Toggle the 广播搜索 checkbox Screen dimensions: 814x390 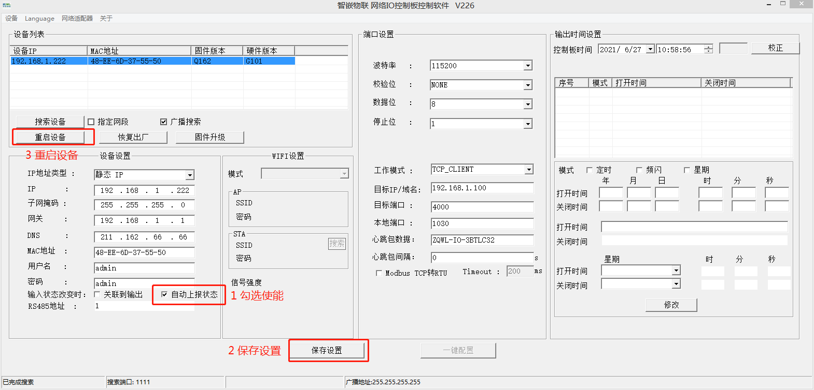pos(164,122)
